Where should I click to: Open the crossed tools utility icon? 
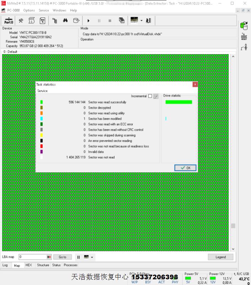(21, 21)
